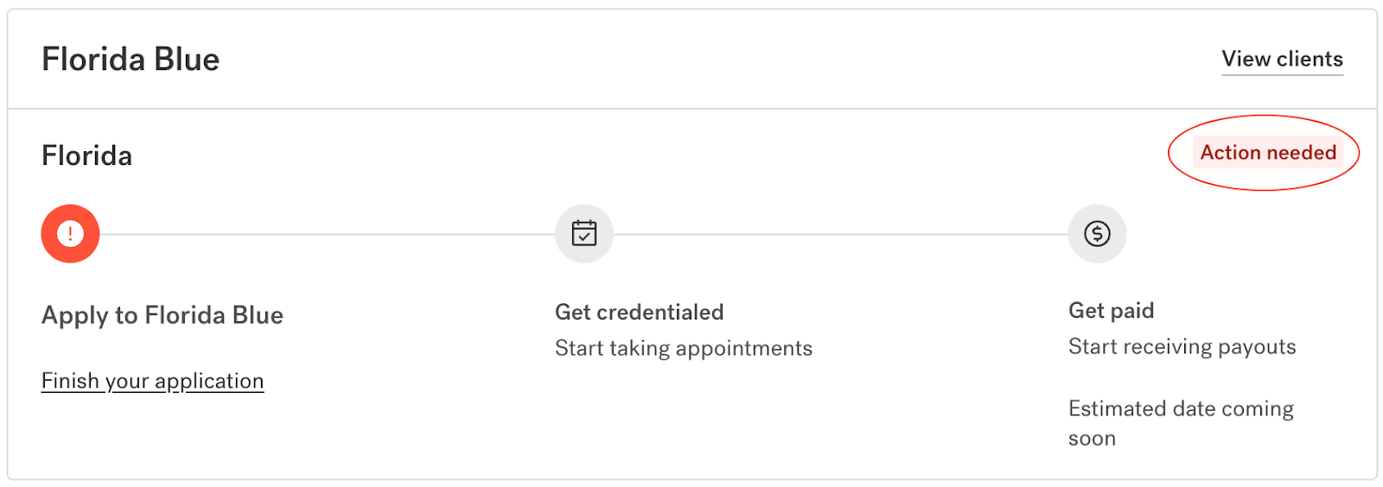Viewport: 1383px width, 487px height.
Task: Select the Get credentialed step title
Action: 639,312
